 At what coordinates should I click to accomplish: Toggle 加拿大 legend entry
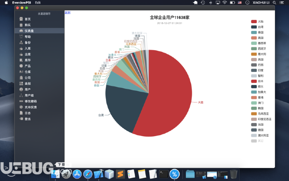259,92
